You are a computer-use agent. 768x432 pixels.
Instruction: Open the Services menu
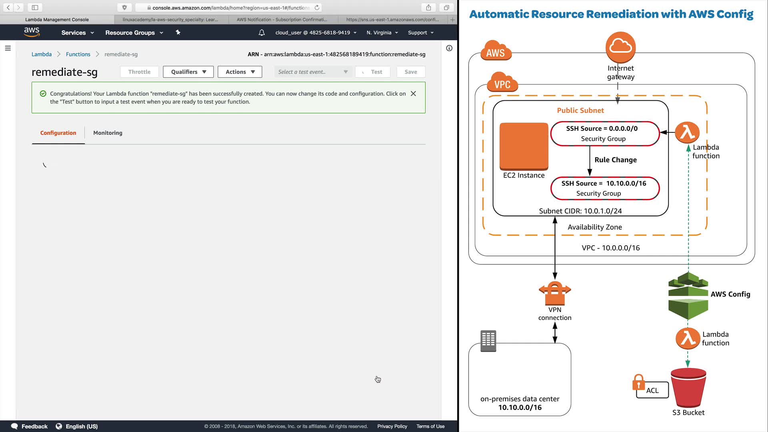(x=78, y=33)
